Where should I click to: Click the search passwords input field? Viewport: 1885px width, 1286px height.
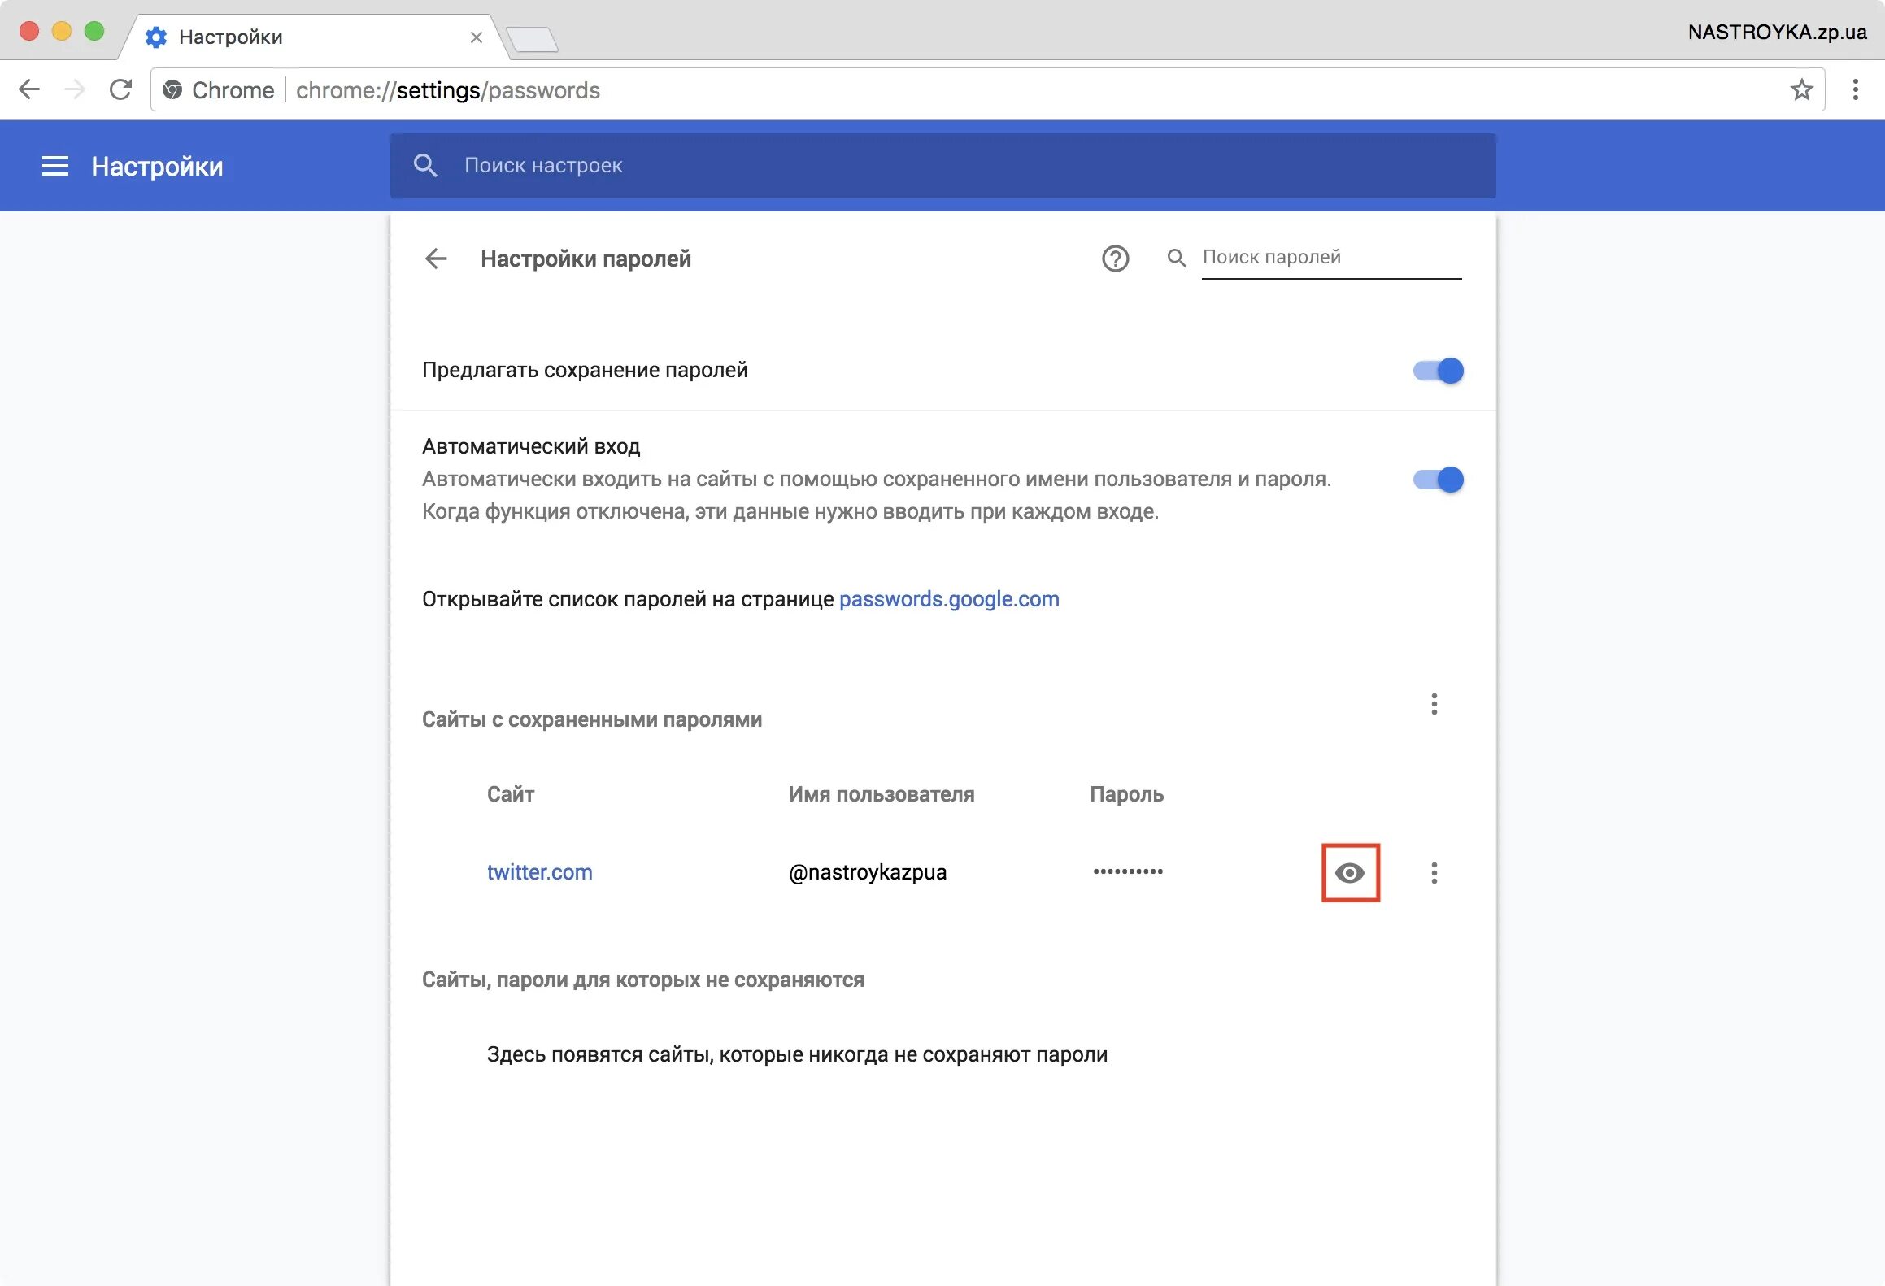[x=1317, y=258]
